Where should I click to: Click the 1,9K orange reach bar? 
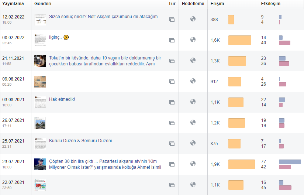[242, 164]
